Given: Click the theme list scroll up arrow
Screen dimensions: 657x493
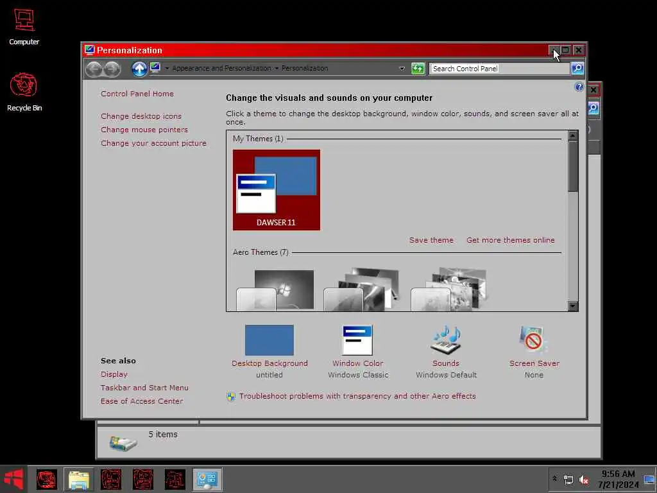Looking at the screenshot, I should pyautogui.click(x=572, y=135).
